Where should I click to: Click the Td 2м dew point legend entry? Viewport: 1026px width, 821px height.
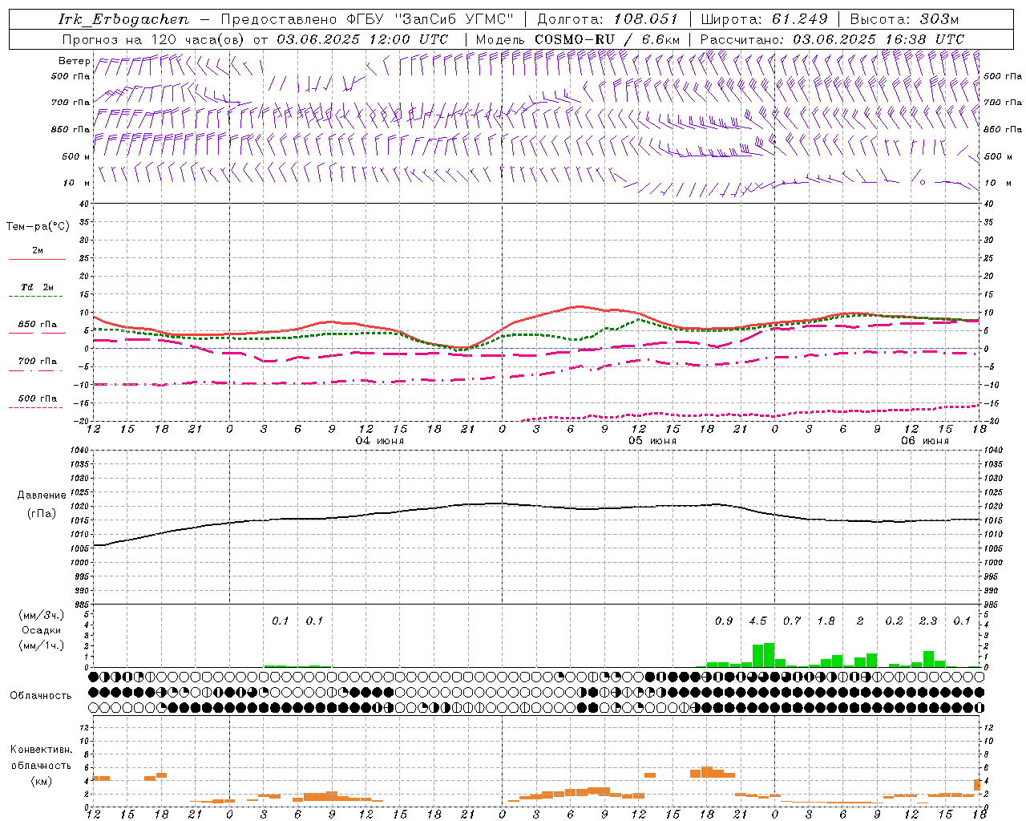click(x=37, y=287)
